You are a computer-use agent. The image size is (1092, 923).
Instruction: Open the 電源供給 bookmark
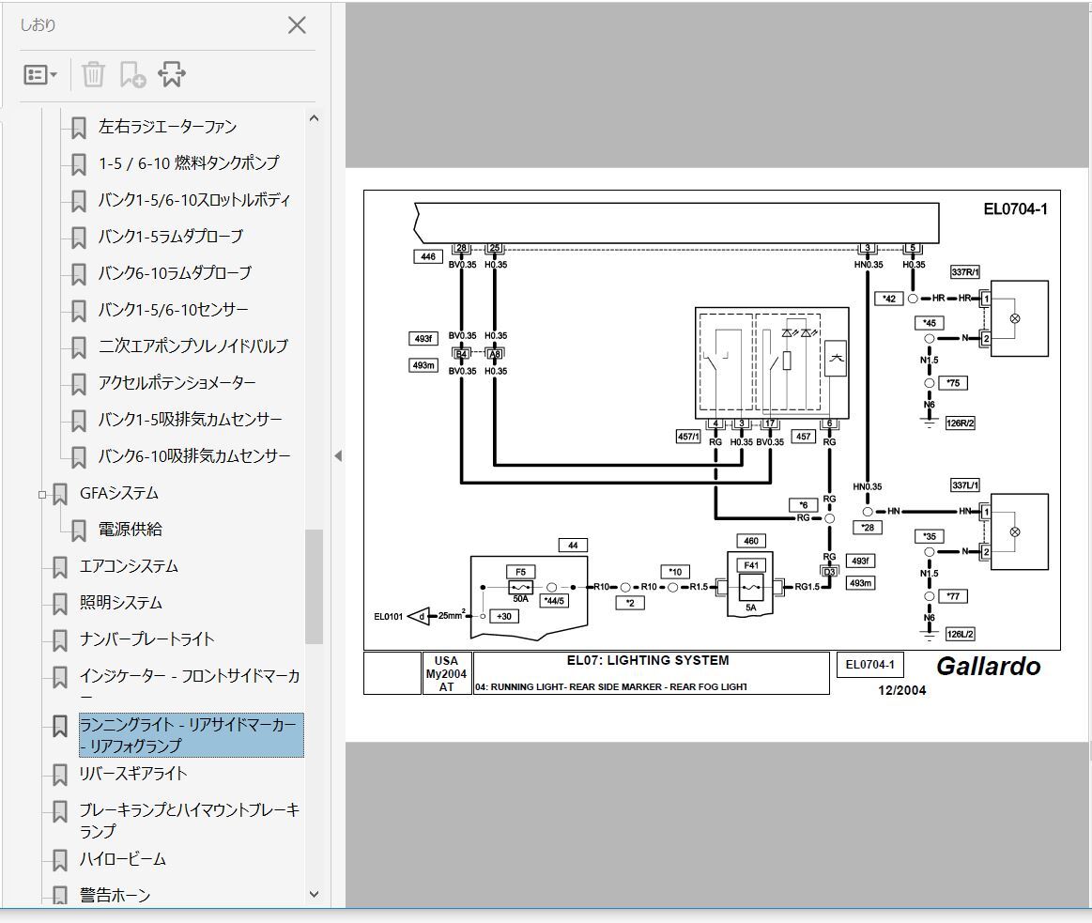click(131, 530)
